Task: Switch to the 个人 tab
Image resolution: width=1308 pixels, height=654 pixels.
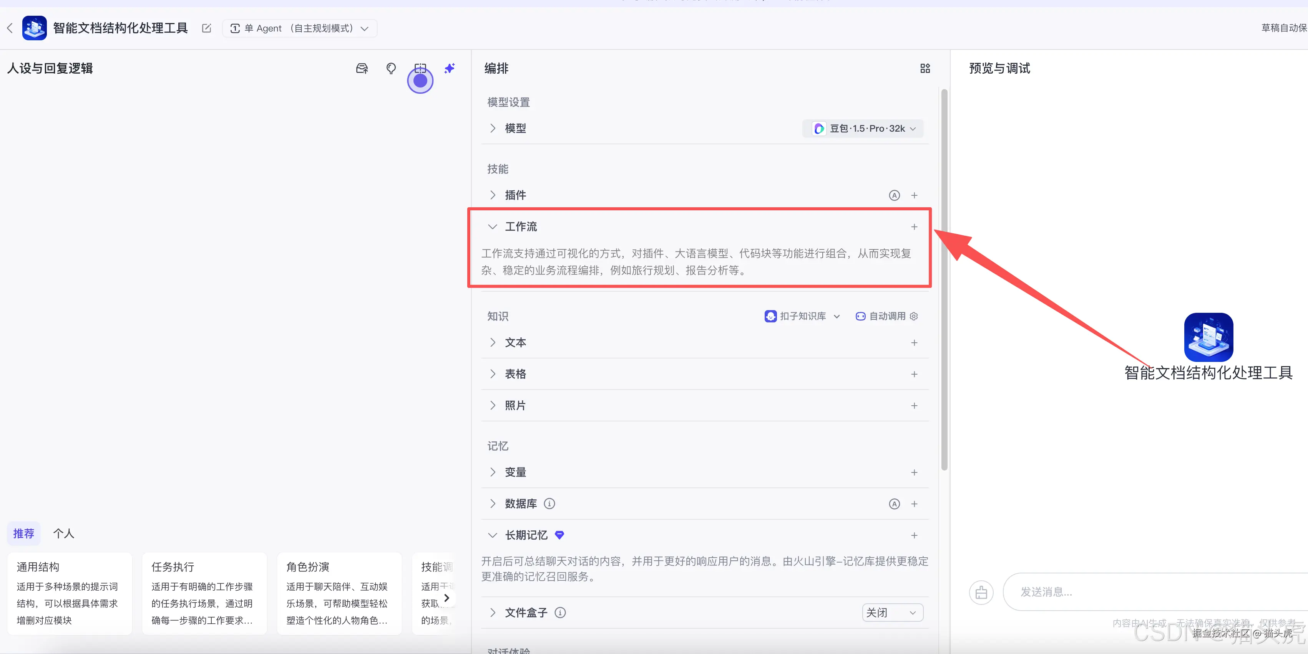Action: [64, 533]
